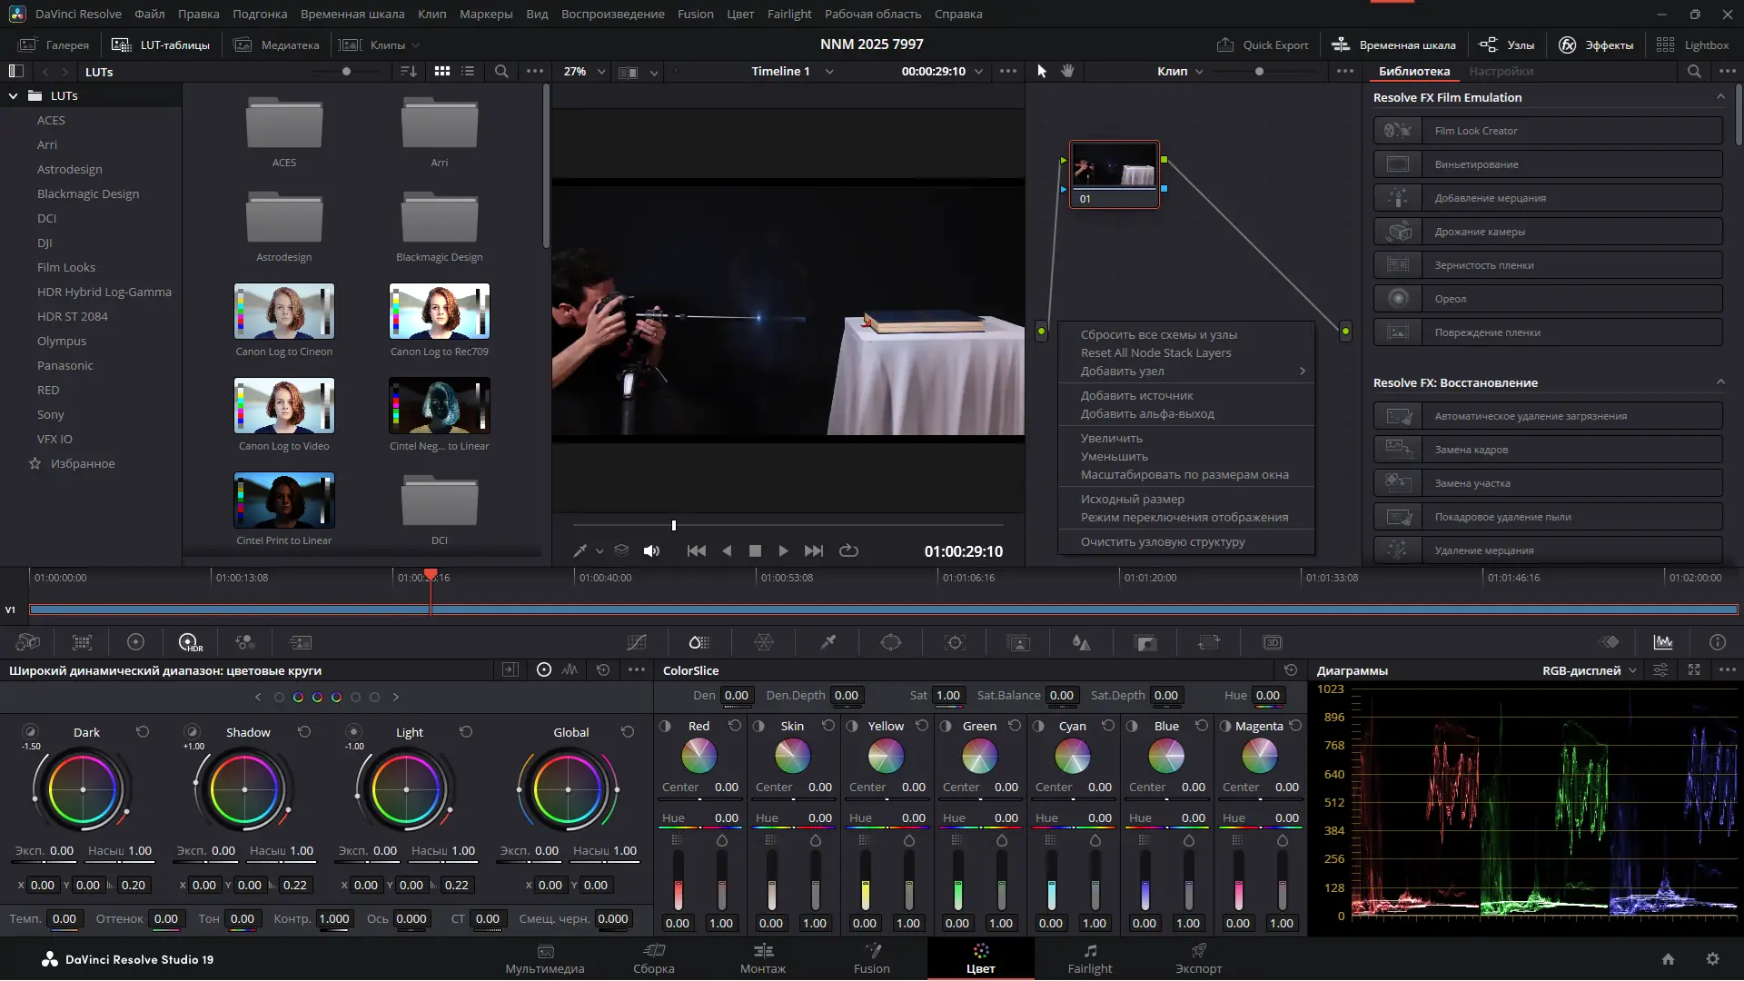The height and width of the screenshot is (981, 1744).
Task: Open the Power Windows palette
Action: (890, 642)
